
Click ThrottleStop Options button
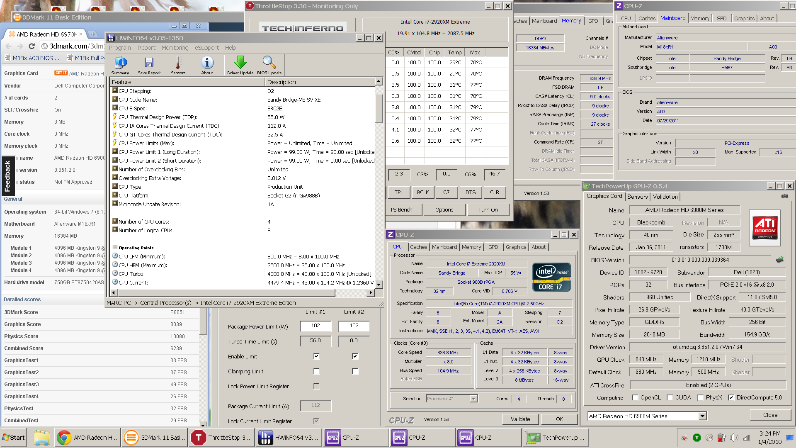(x=444, y=210)
